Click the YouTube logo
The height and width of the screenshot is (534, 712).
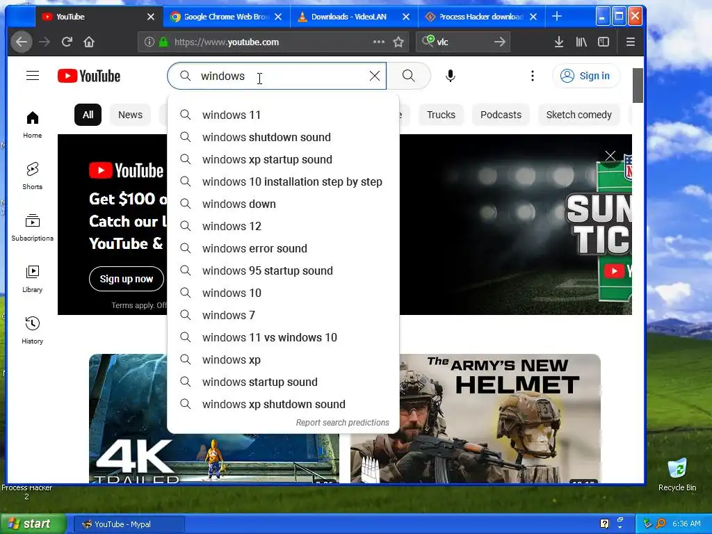[x=89, y=76]
